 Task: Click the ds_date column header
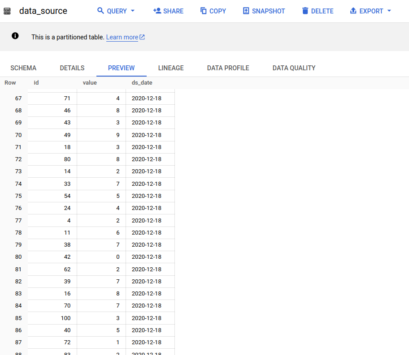(142, 82)
